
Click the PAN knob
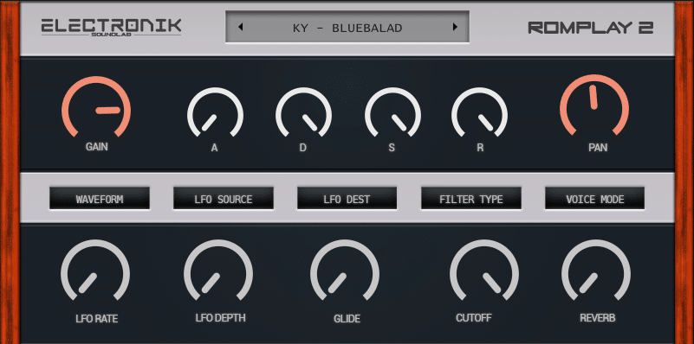click(x=594, y=105)
